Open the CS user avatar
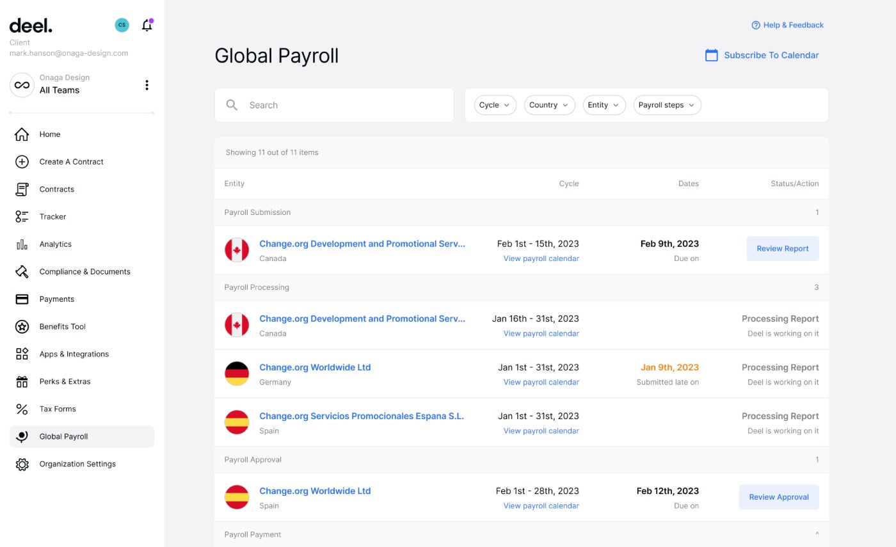The height and width of the screenshot is (547, 896). point(122,25)
